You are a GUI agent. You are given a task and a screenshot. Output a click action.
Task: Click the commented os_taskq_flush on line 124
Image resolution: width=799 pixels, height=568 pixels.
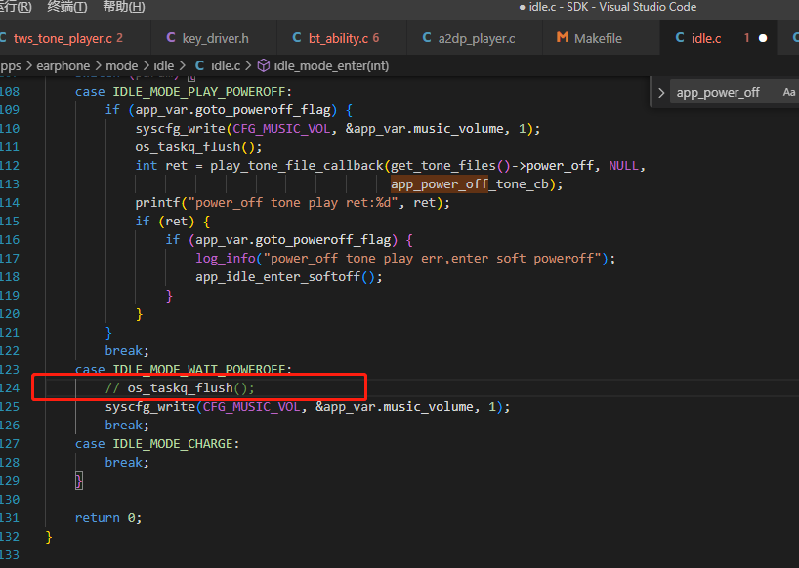tap(180, 387)
